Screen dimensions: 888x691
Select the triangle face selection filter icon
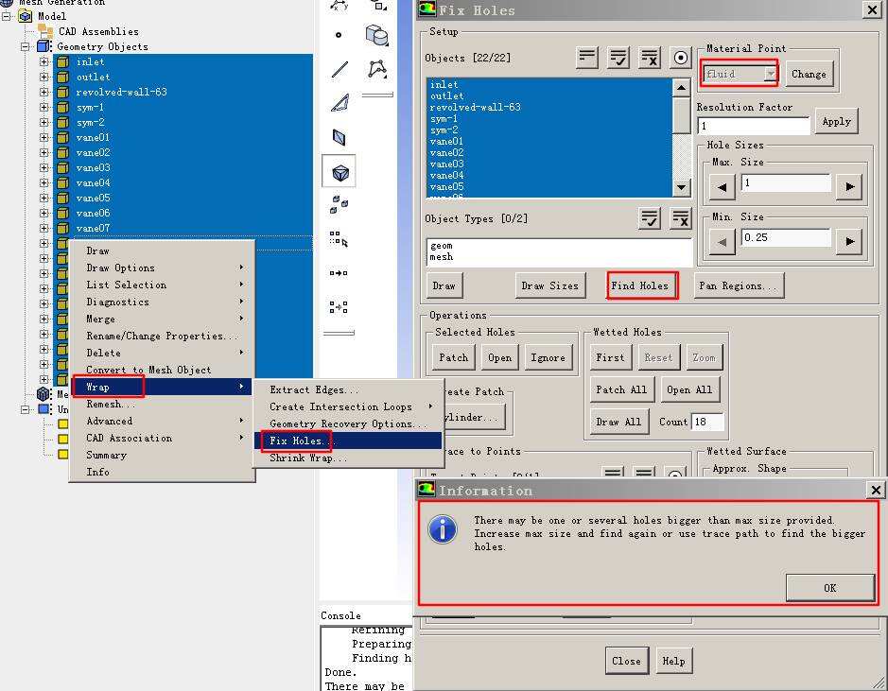340,103
